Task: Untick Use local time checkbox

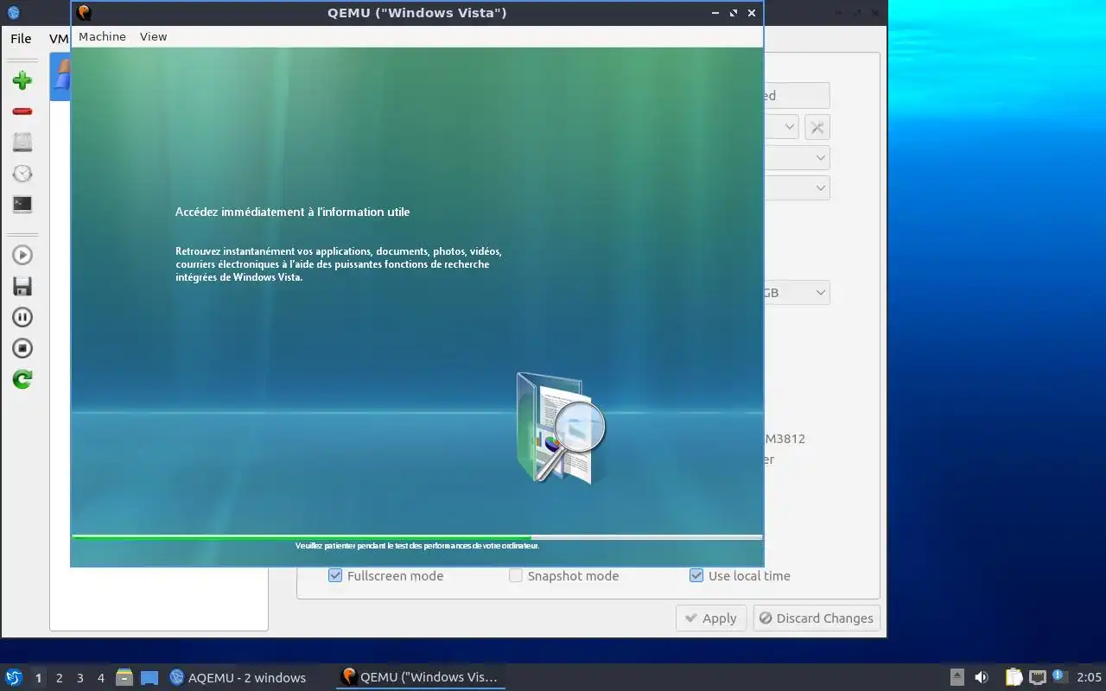Action: tap(696, 575)
